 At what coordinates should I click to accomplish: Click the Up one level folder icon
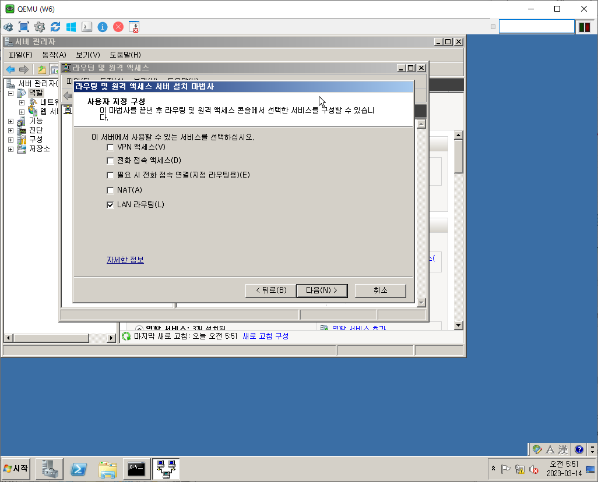coord(41,69)
